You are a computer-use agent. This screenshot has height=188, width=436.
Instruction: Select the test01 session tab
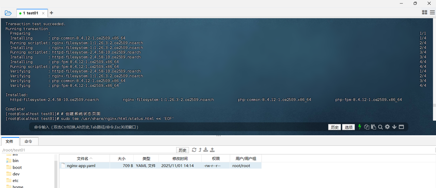tap(32, 13)
